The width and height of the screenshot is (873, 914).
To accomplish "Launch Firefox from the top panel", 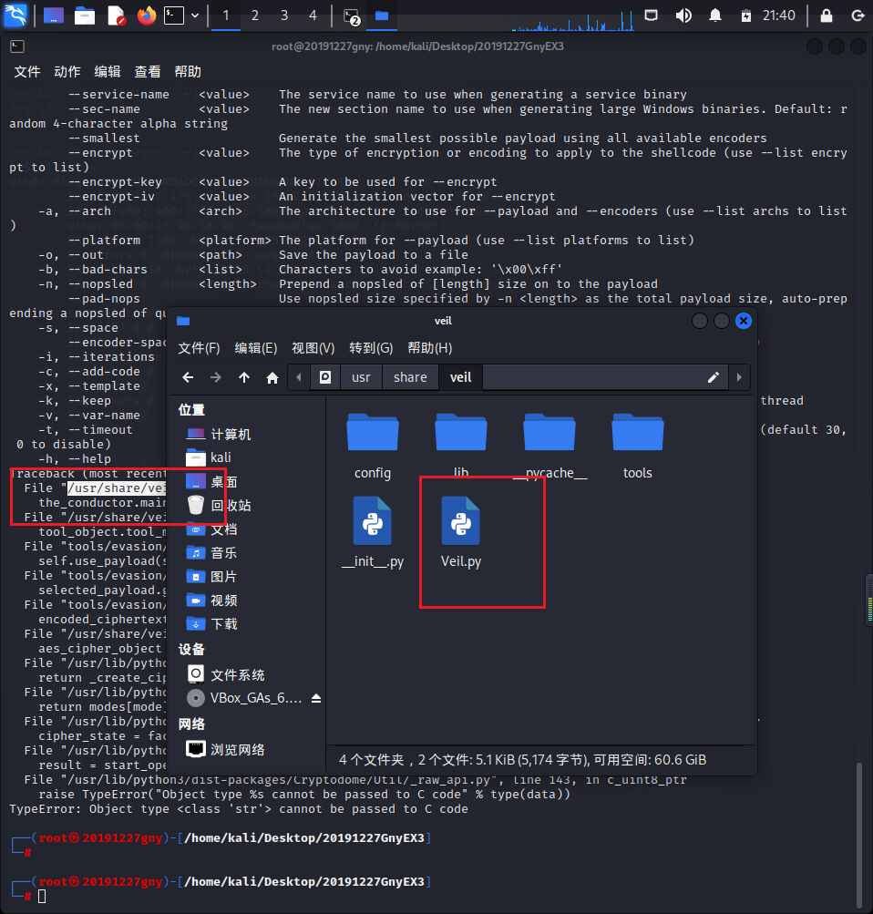I will pyautogui.click(x=147, y=15).
